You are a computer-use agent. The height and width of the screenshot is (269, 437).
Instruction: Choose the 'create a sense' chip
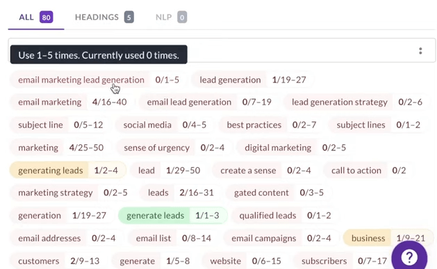click(265, 171)
